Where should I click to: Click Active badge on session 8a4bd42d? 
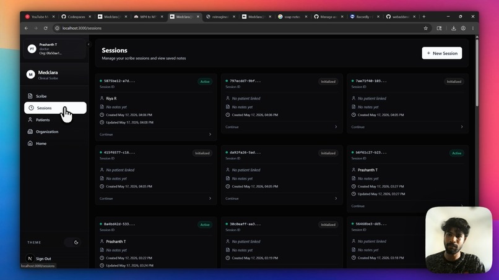point(205,225)
